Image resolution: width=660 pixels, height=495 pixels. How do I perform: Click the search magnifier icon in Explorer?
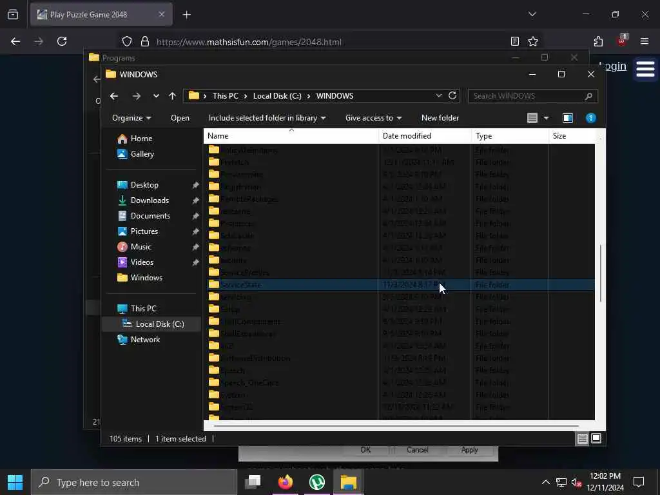pos(588,96)
